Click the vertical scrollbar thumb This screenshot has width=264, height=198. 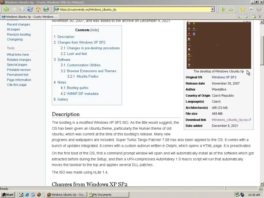pyautogui.click(x=262, y=51)
